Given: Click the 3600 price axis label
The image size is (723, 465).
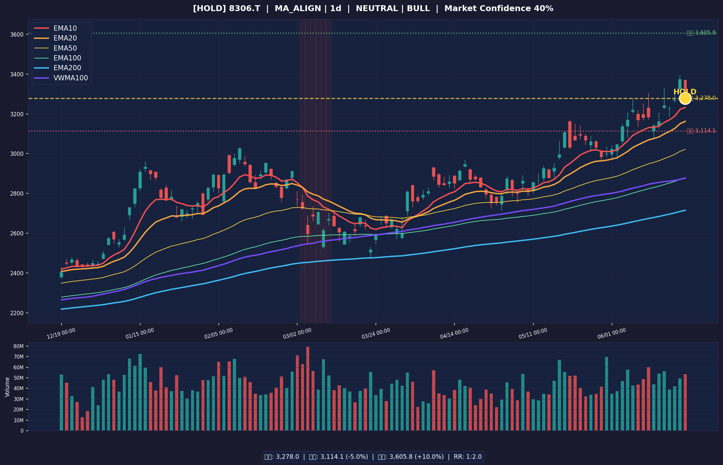Looking at the screenshot, I should pos(18,35).
